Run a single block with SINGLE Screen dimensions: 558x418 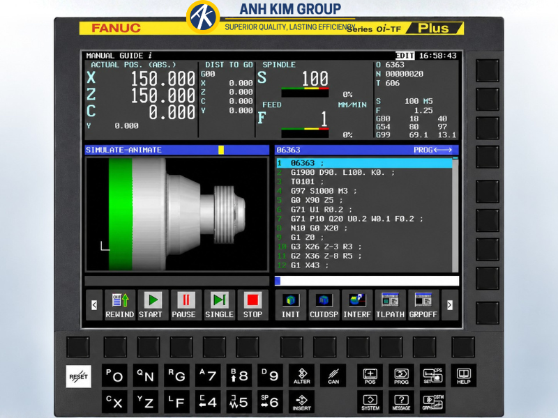tap(219, 305)
